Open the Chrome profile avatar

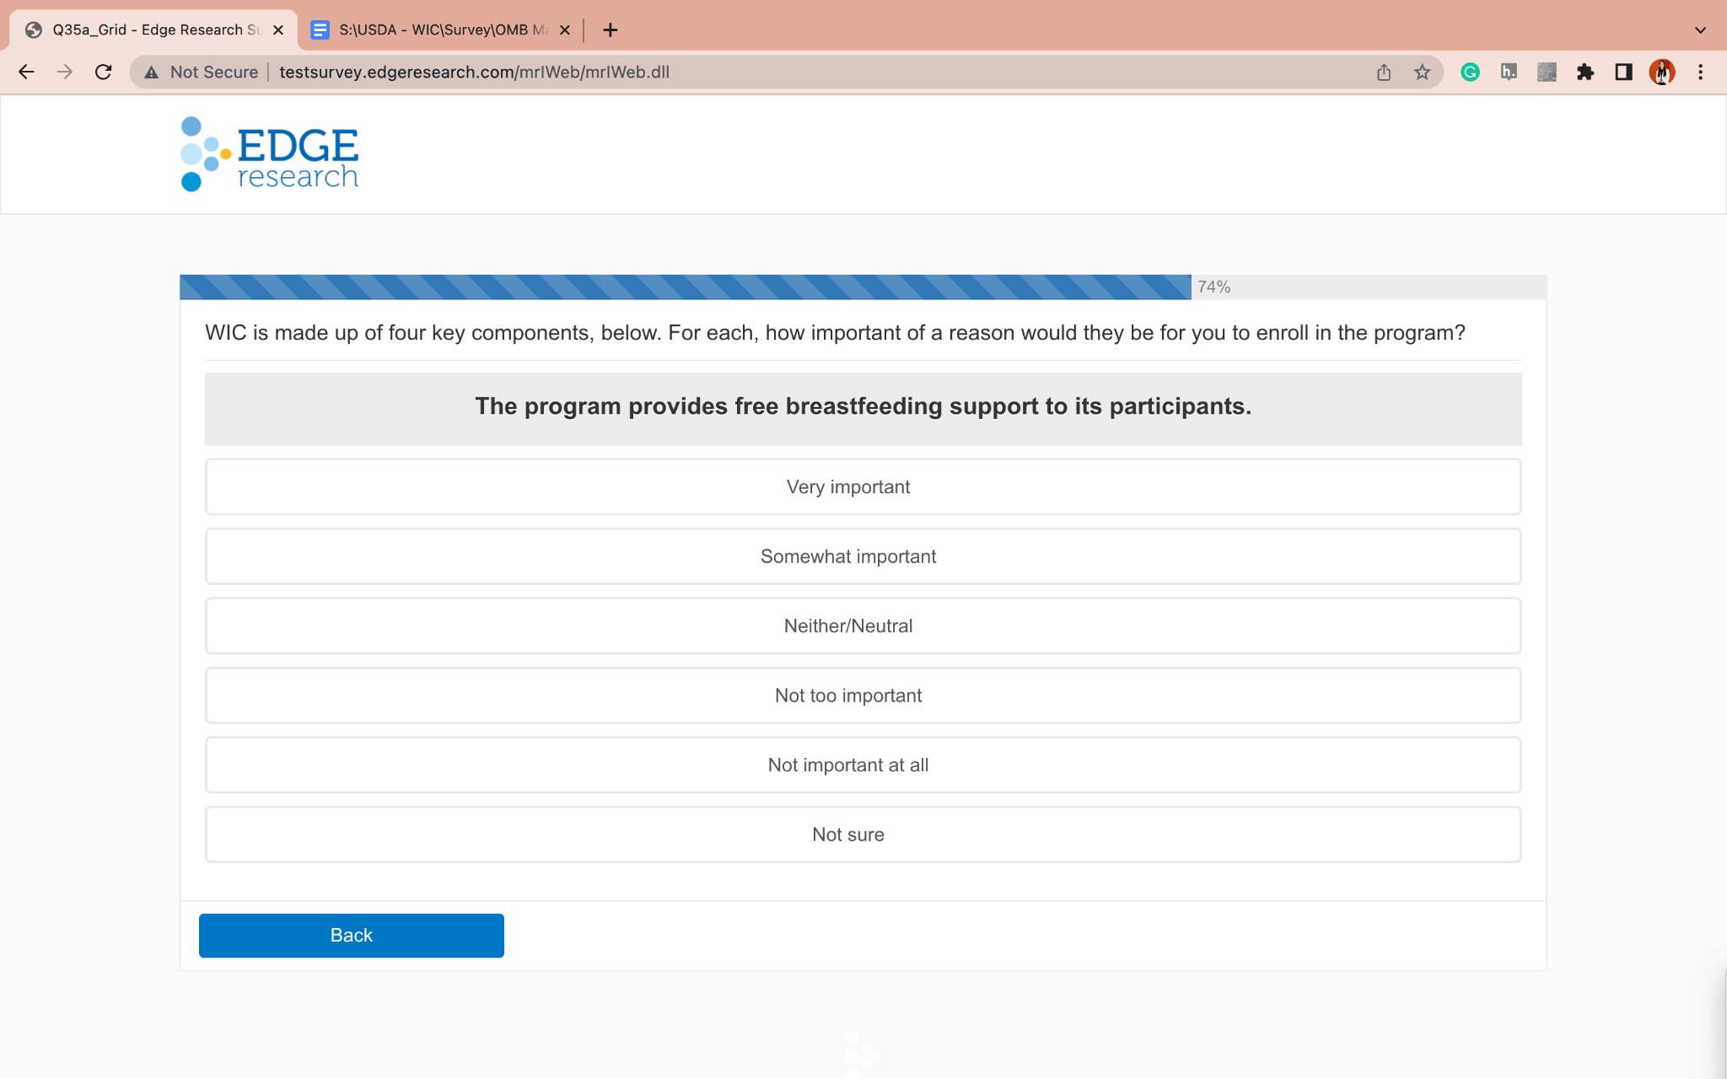[1661, 72]
